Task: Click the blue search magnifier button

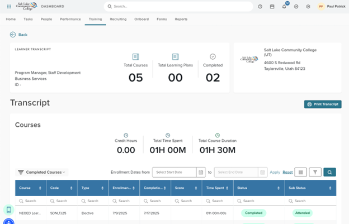Action: click(330, 172)
